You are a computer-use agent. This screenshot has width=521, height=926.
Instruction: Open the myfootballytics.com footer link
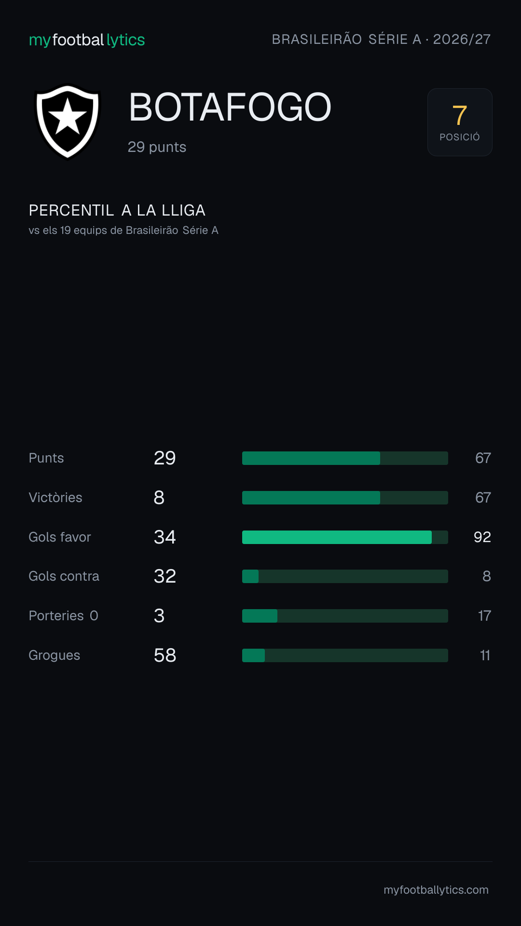point(436,890)
